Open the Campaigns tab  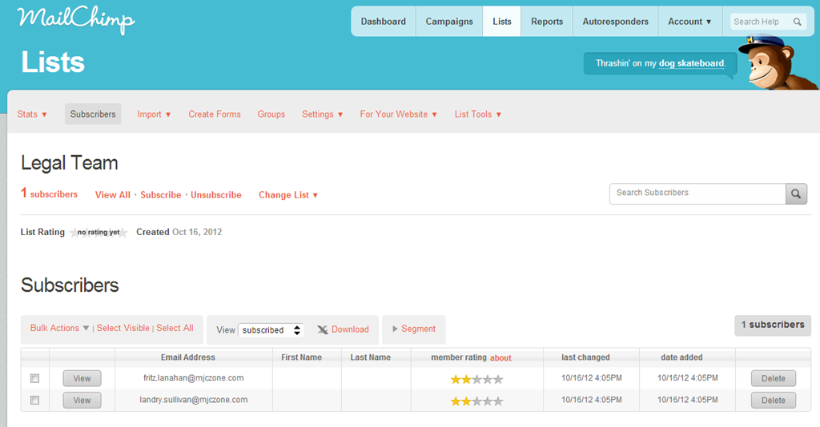(x=449, y=22)
